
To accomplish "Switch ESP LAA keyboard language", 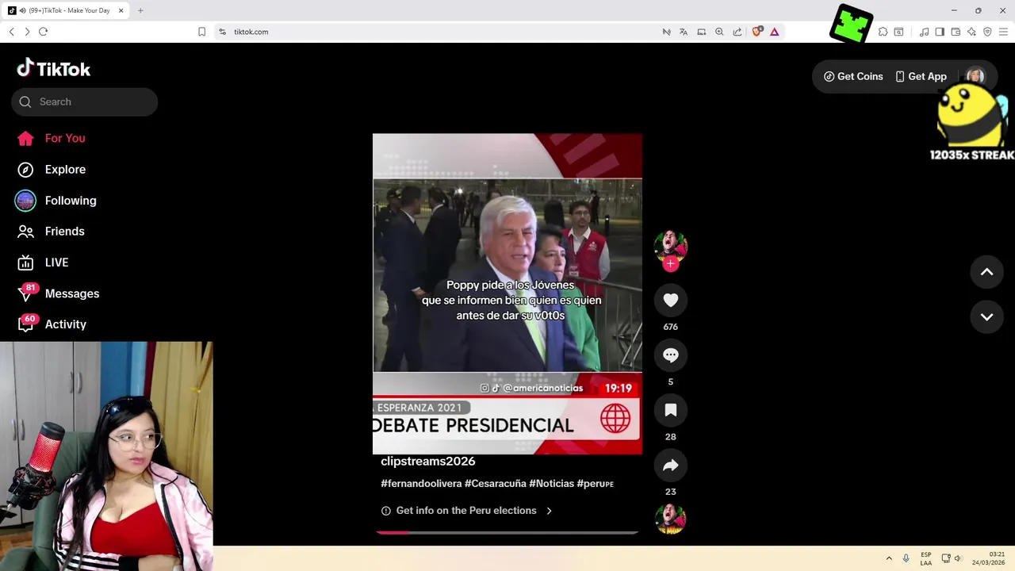I will click(x=926, y=558).
